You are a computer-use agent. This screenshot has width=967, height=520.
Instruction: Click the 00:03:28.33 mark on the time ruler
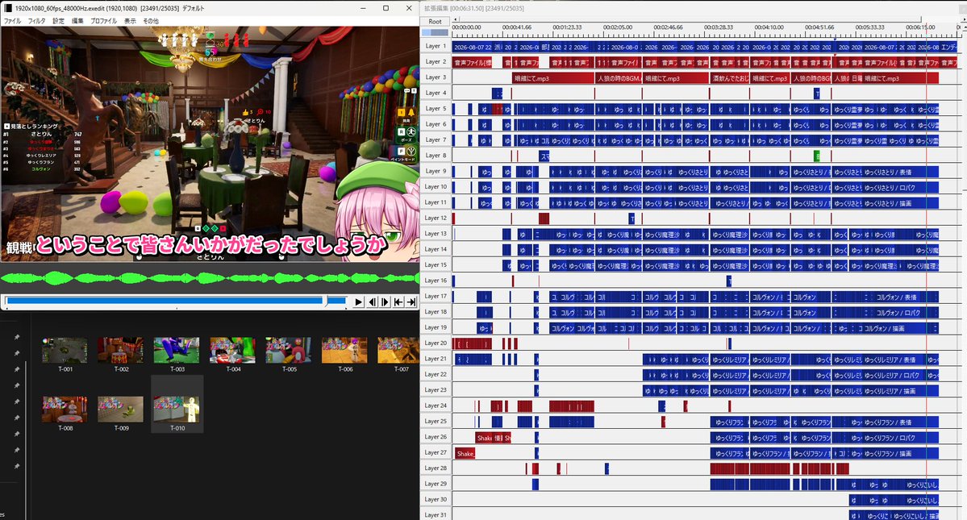719,27
